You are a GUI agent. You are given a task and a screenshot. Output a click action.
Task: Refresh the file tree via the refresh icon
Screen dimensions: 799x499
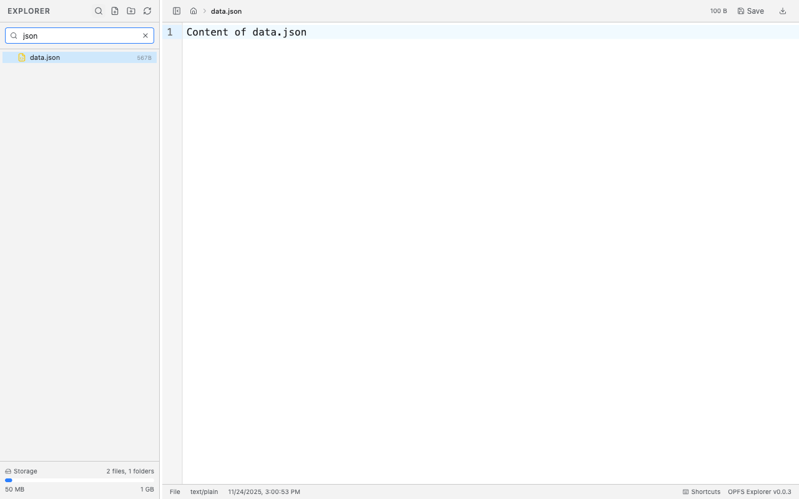147,11
